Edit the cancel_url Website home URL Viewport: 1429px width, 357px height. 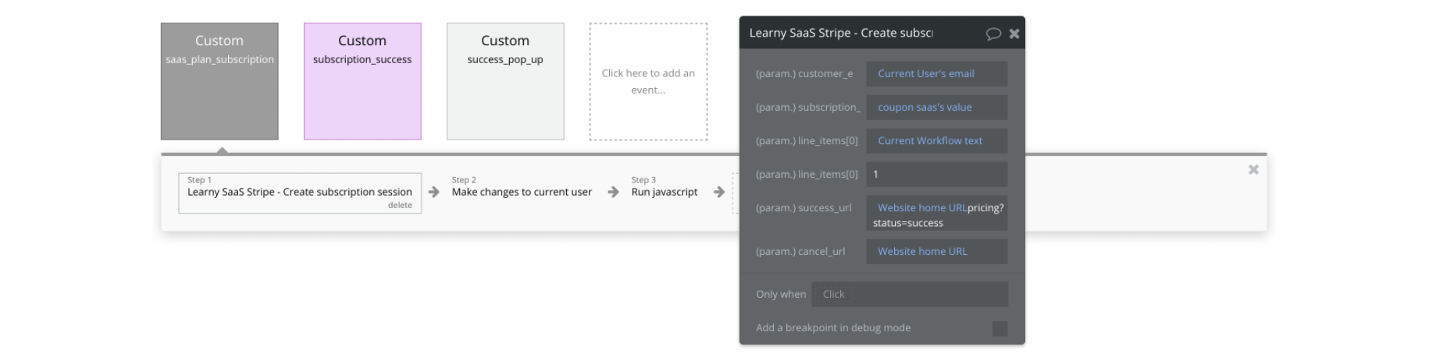point(922,252)
